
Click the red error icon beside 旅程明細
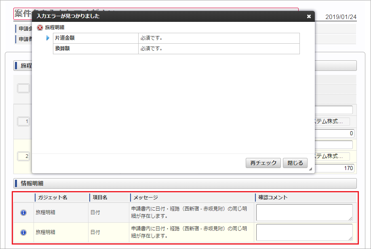[40, 28]
